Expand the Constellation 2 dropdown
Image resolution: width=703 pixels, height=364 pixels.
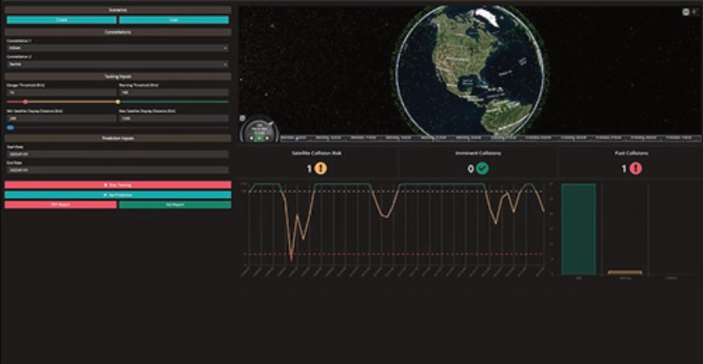pos(117,63)
